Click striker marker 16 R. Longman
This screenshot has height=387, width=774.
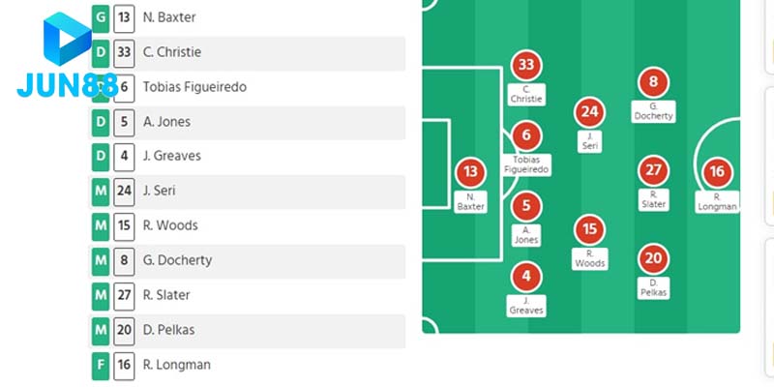click(x=717, y=173)
